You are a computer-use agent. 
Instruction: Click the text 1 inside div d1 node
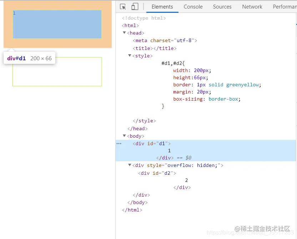coord(169,151)
